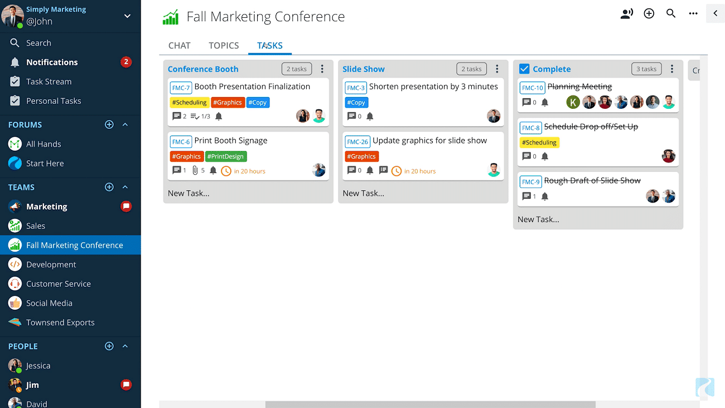Click the voice call icon in header
This screenshot has width=725, height=408.
coord(626,14)
